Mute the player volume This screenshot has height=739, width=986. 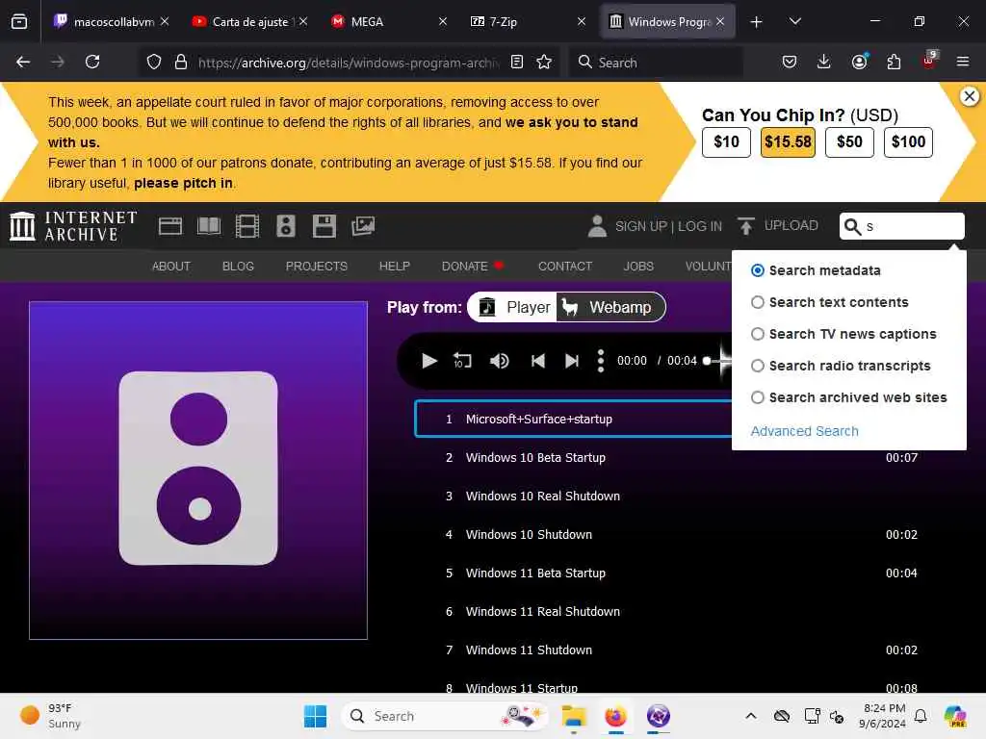tap(500, 361)
